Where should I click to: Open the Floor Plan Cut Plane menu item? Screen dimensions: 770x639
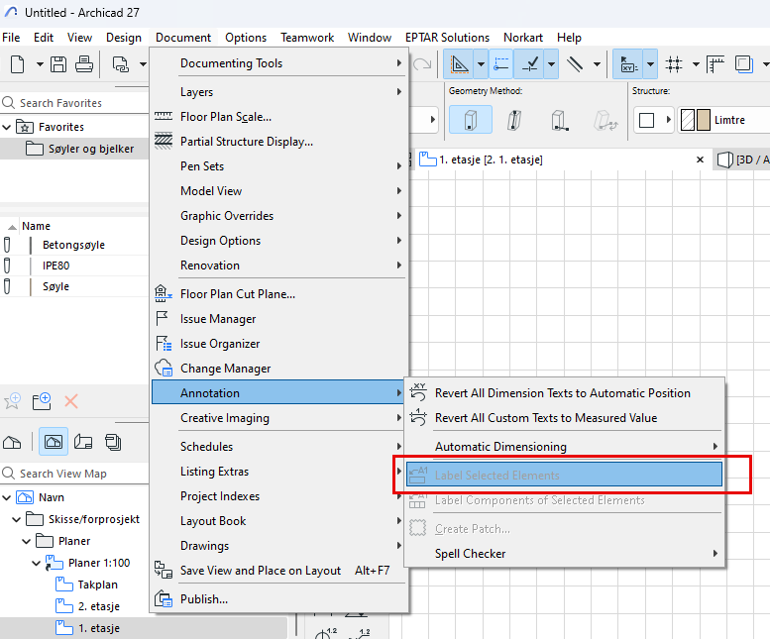coord(238,294)
